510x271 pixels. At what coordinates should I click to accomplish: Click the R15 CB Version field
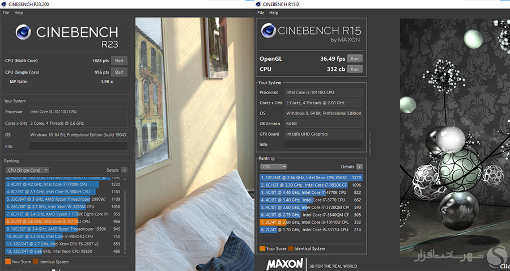(x=324, y=124)
